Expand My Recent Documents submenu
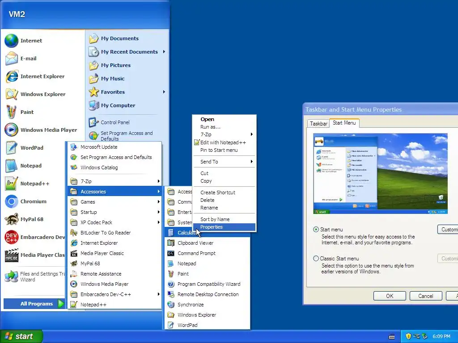 pyautogui.click(x=164, y=52)
